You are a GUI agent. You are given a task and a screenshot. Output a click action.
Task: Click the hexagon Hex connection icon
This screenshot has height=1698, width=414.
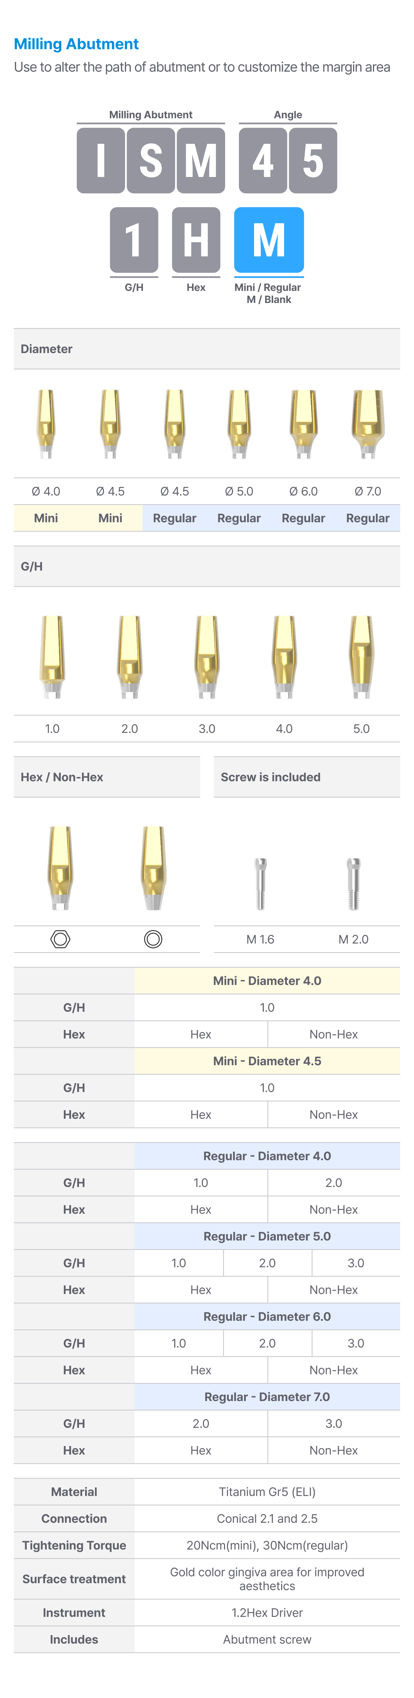61,939
